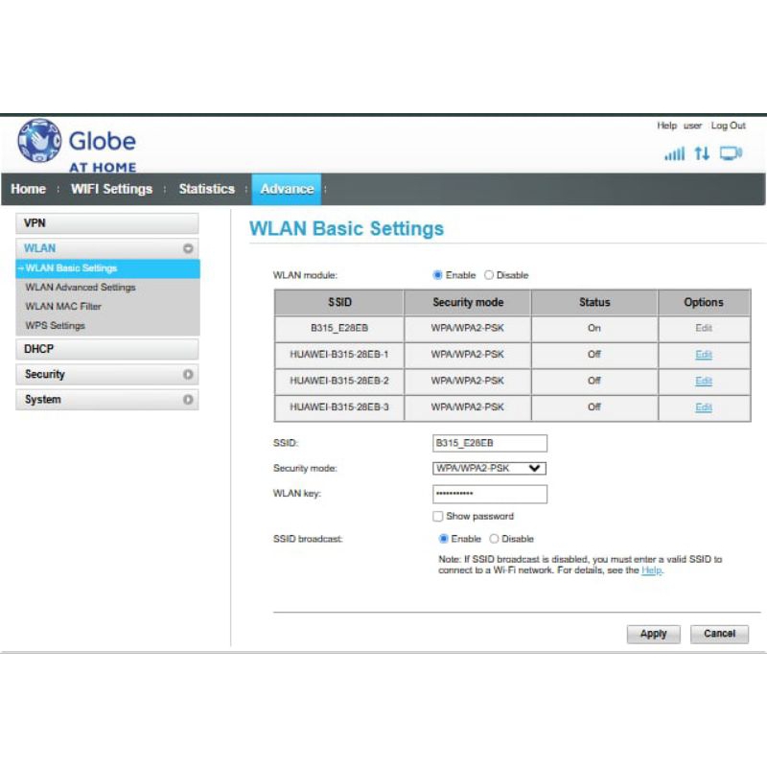
Task: Click the signal strength bars icon
Action: (675, 153)
